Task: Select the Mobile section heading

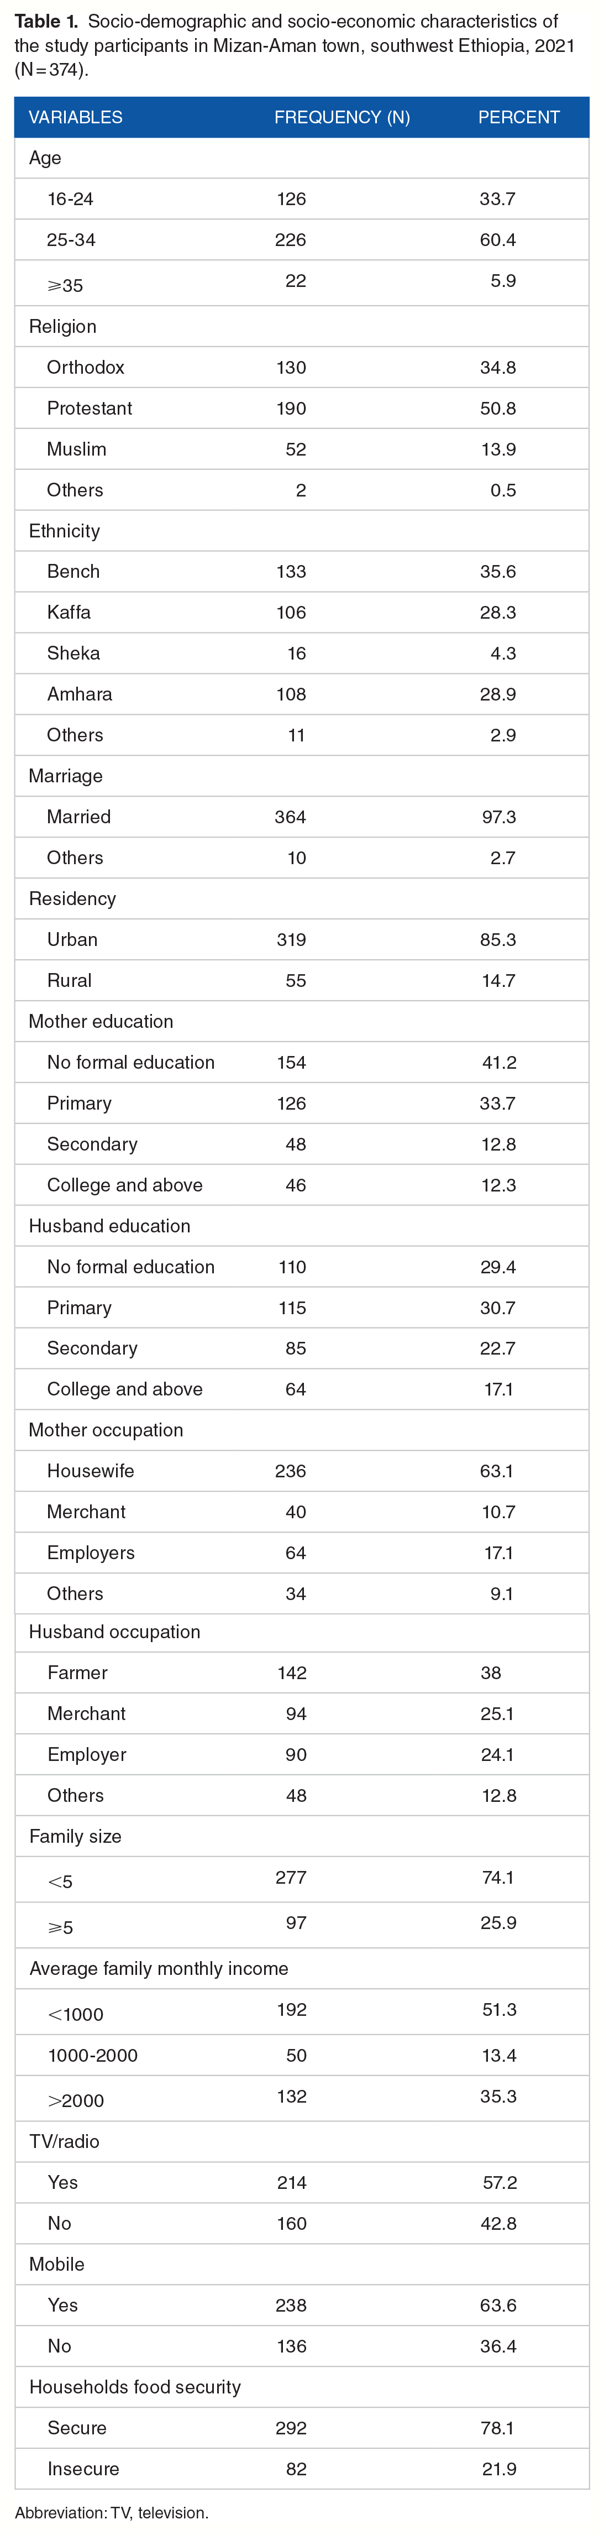Action: 57,2265
